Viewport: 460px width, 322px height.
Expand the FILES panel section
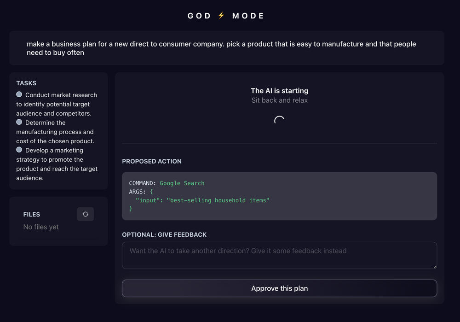point(32,214)
